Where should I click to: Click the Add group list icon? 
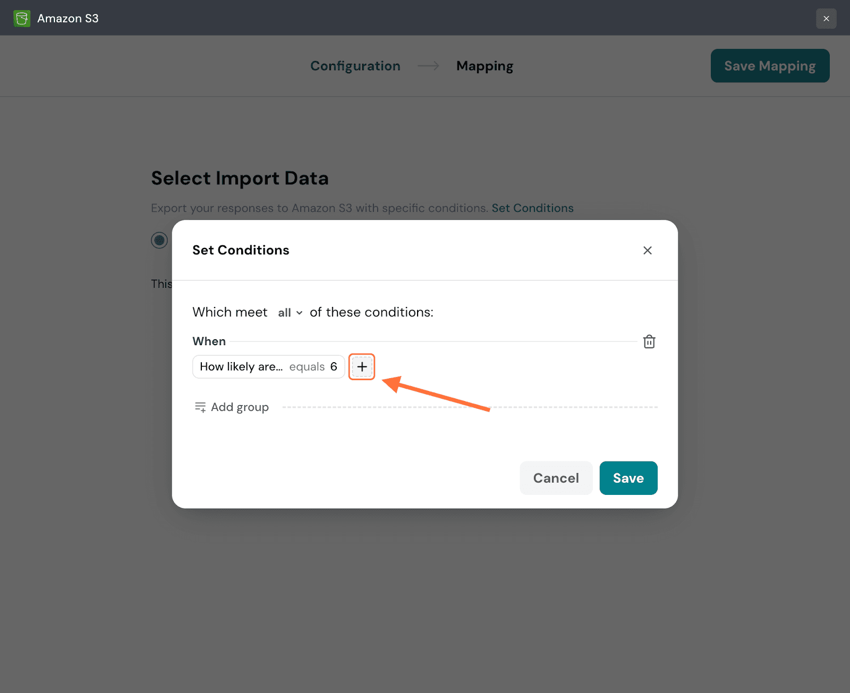click(x=200, y=407)
